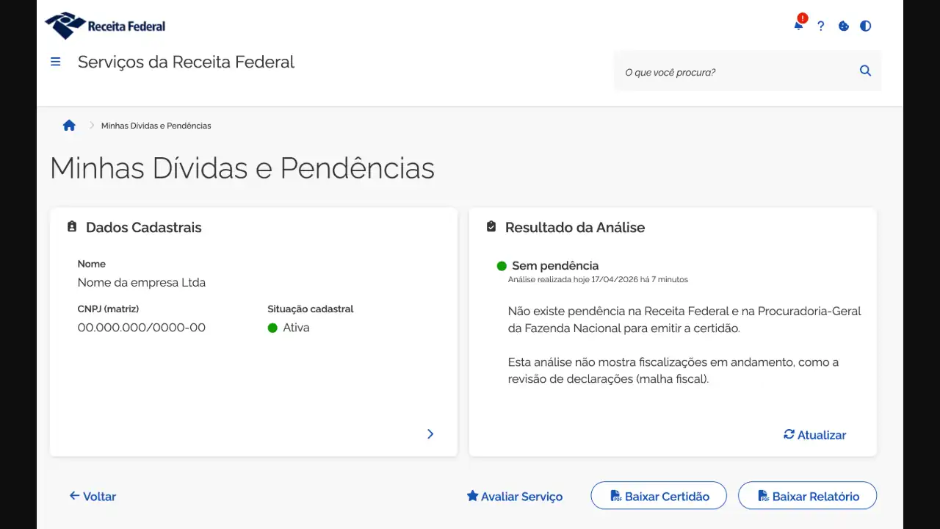Toggle dark mode with the contrast icon
The width and height of the screenshot is (940, 529).
[x=865, y=26]
